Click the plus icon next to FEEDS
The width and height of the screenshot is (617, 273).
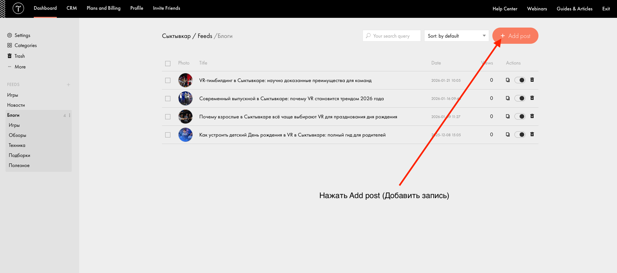click(68, 85)
